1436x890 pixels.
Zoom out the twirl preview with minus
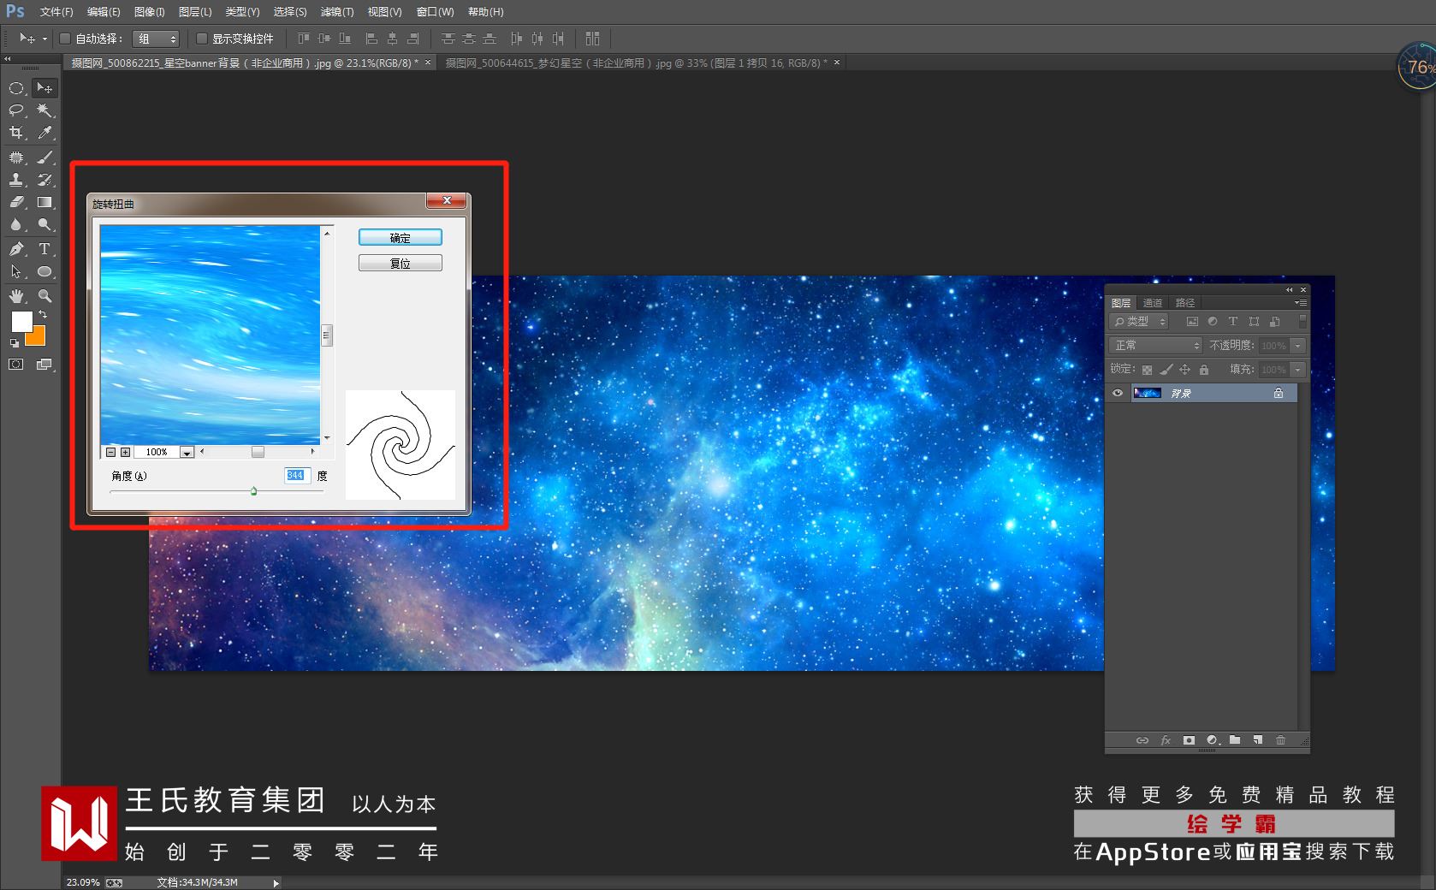click(x=110, y=452)
